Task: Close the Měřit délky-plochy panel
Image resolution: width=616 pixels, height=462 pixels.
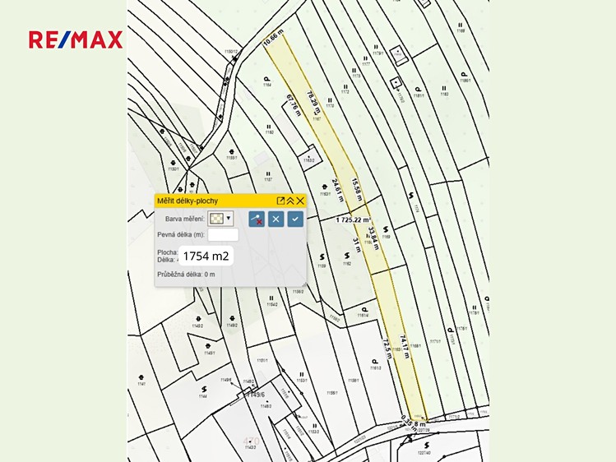Action: (x=300, y=201)
